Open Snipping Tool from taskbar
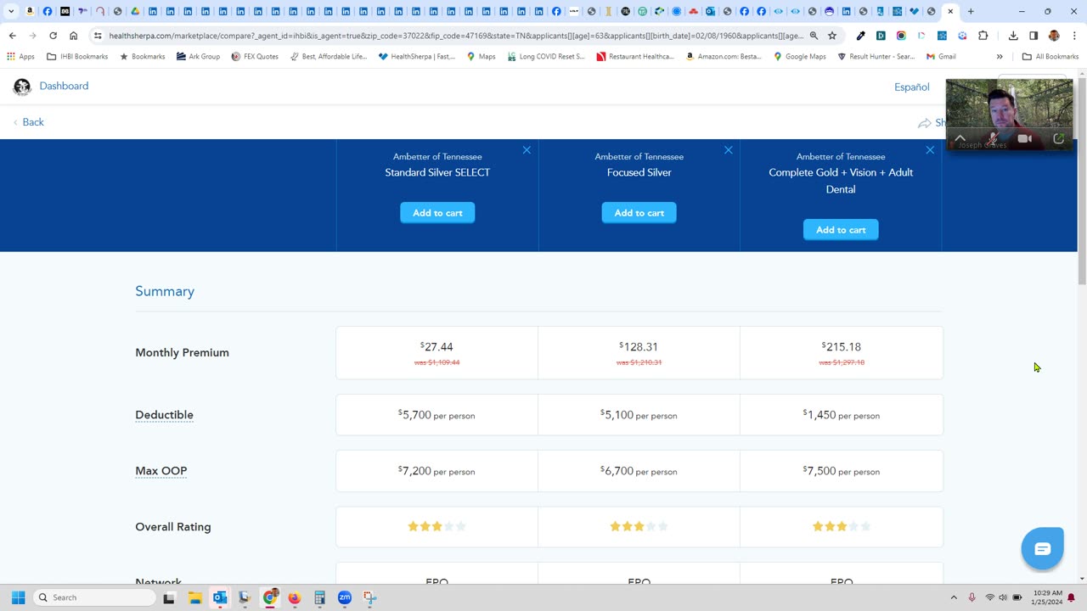The height and width of the screenshot is (611, 1087). coord(369,597)
